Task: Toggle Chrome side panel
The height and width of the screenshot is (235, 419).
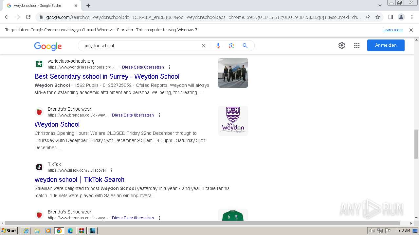Action: pyautogui.click(x=391, y=17)
